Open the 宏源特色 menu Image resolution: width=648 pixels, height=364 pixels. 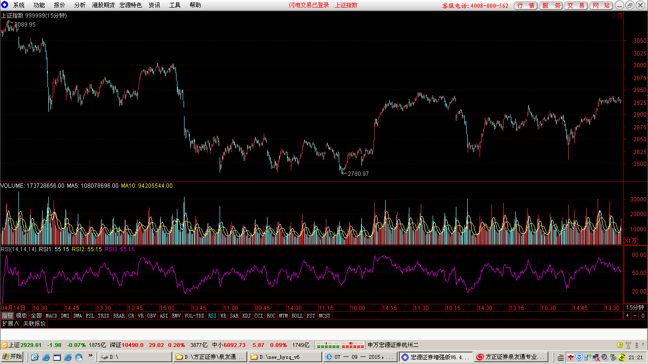[x=130, y=5]
